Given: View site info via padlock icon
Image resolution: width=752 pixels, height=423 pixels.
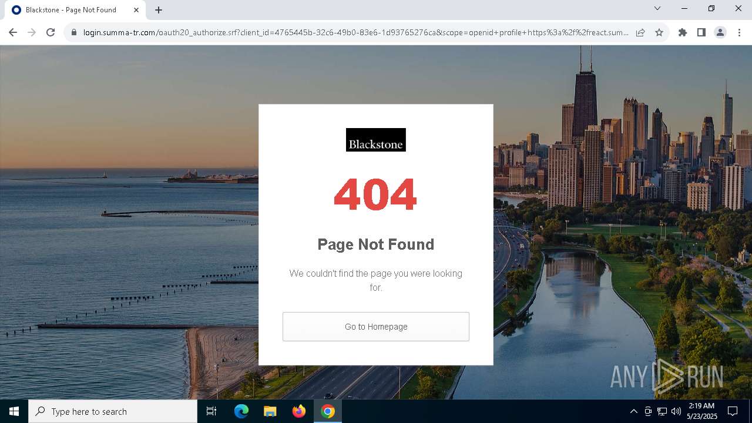Looking at the screenshot, I should coord(74,33).
